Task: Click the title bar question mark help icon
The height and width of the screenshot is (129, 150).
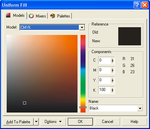Action: click(x=137, y=5)
